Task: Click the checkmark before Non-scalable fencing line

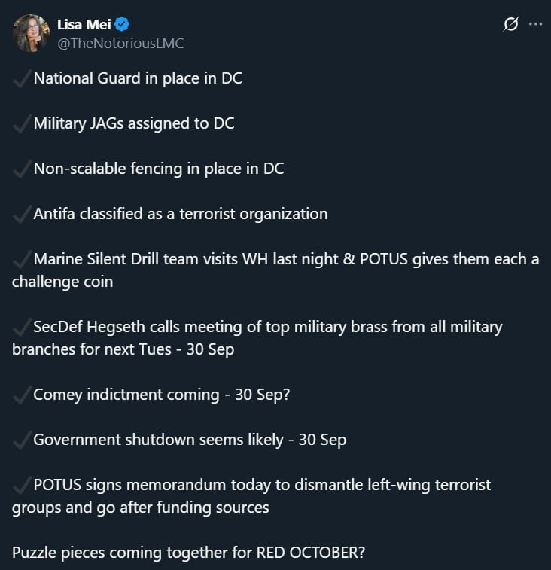Action: pos(22,169)
